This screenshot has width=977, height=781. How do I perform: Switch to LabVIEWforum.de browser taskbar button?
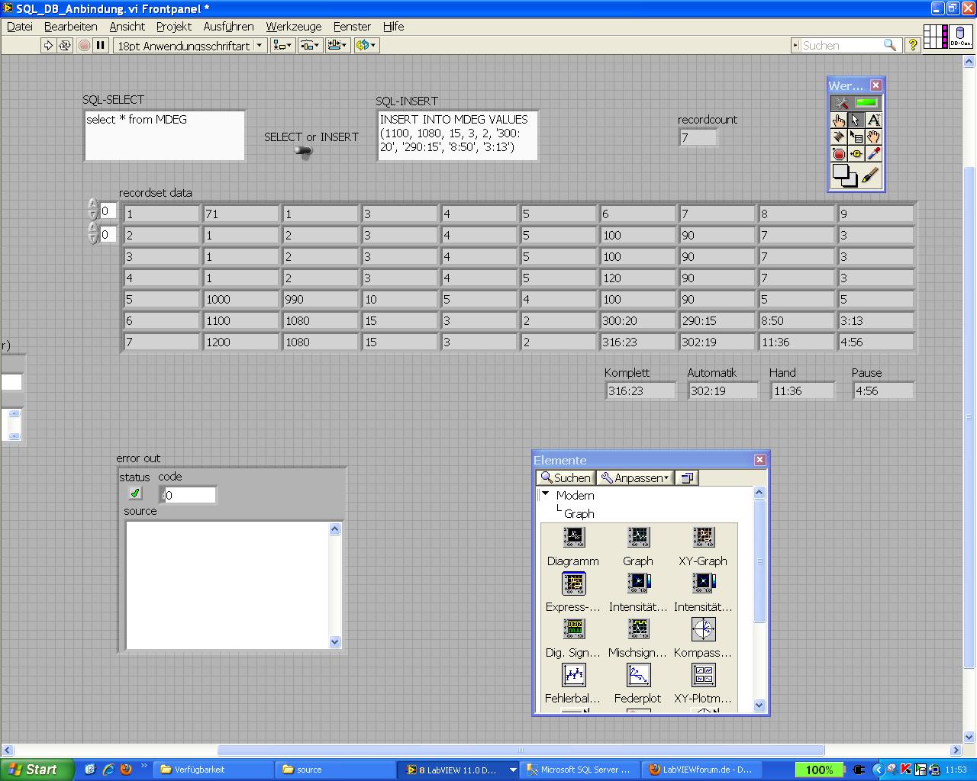click(x=701, y=770)
